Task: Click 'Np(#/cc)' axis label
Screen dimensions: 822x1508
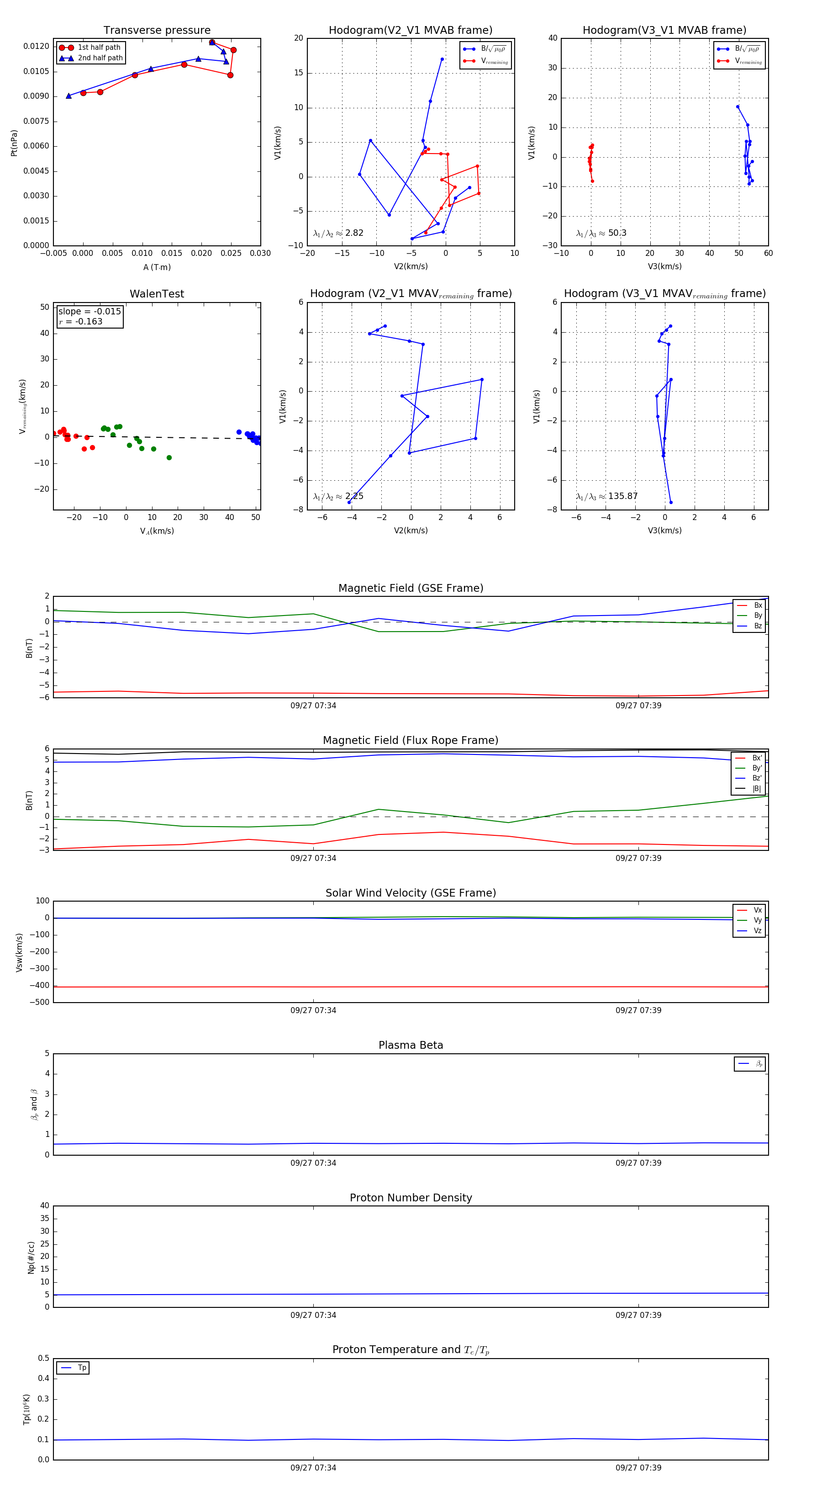Action: click(32, 1257)
